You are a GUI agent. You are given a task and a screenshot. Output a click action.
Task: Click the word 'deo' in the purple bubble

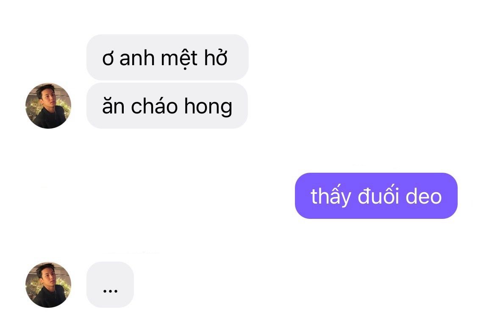click(x=424, y=196)
